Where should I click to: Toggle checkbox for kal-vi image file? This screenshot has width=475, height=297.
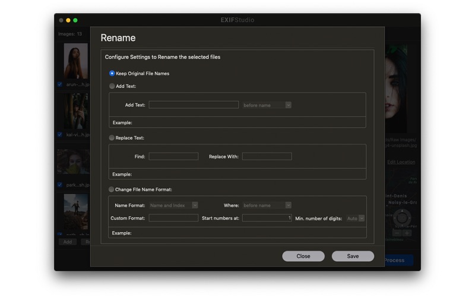pyautogui.click(x=60, y=135)
